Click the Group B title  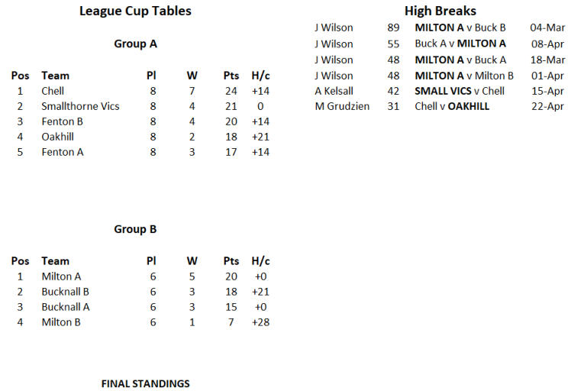click(135, 229)
